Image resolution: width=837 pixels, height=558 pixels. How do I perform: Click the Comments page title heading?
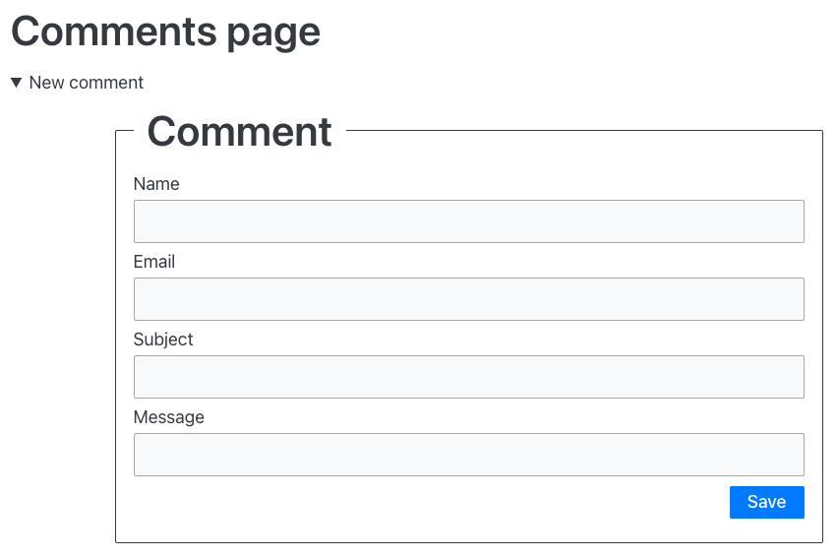click(x=165, y=32)
